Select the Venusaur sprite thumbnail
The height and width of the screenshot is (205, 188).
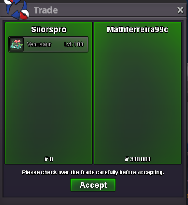[x=17, y=44]
